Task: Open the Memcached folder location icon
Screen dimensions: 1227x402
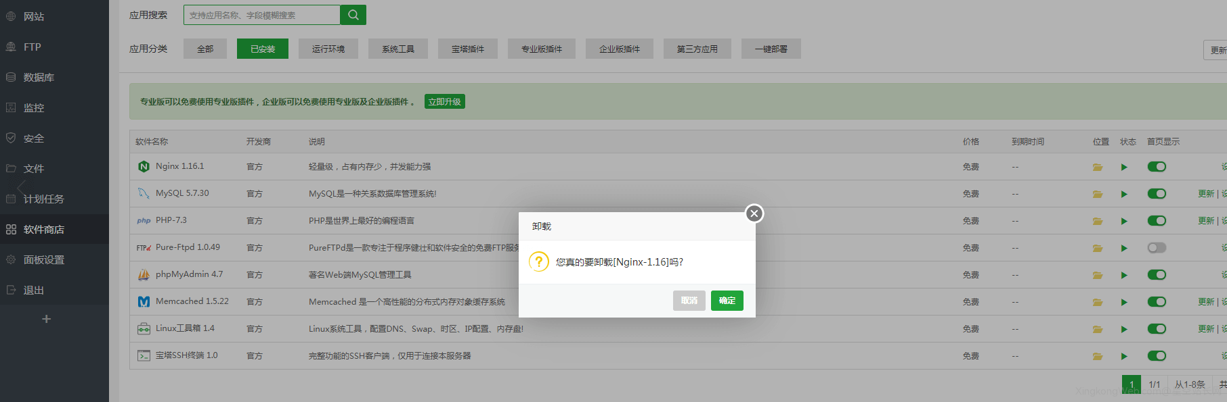Action: click(1098, 302)
